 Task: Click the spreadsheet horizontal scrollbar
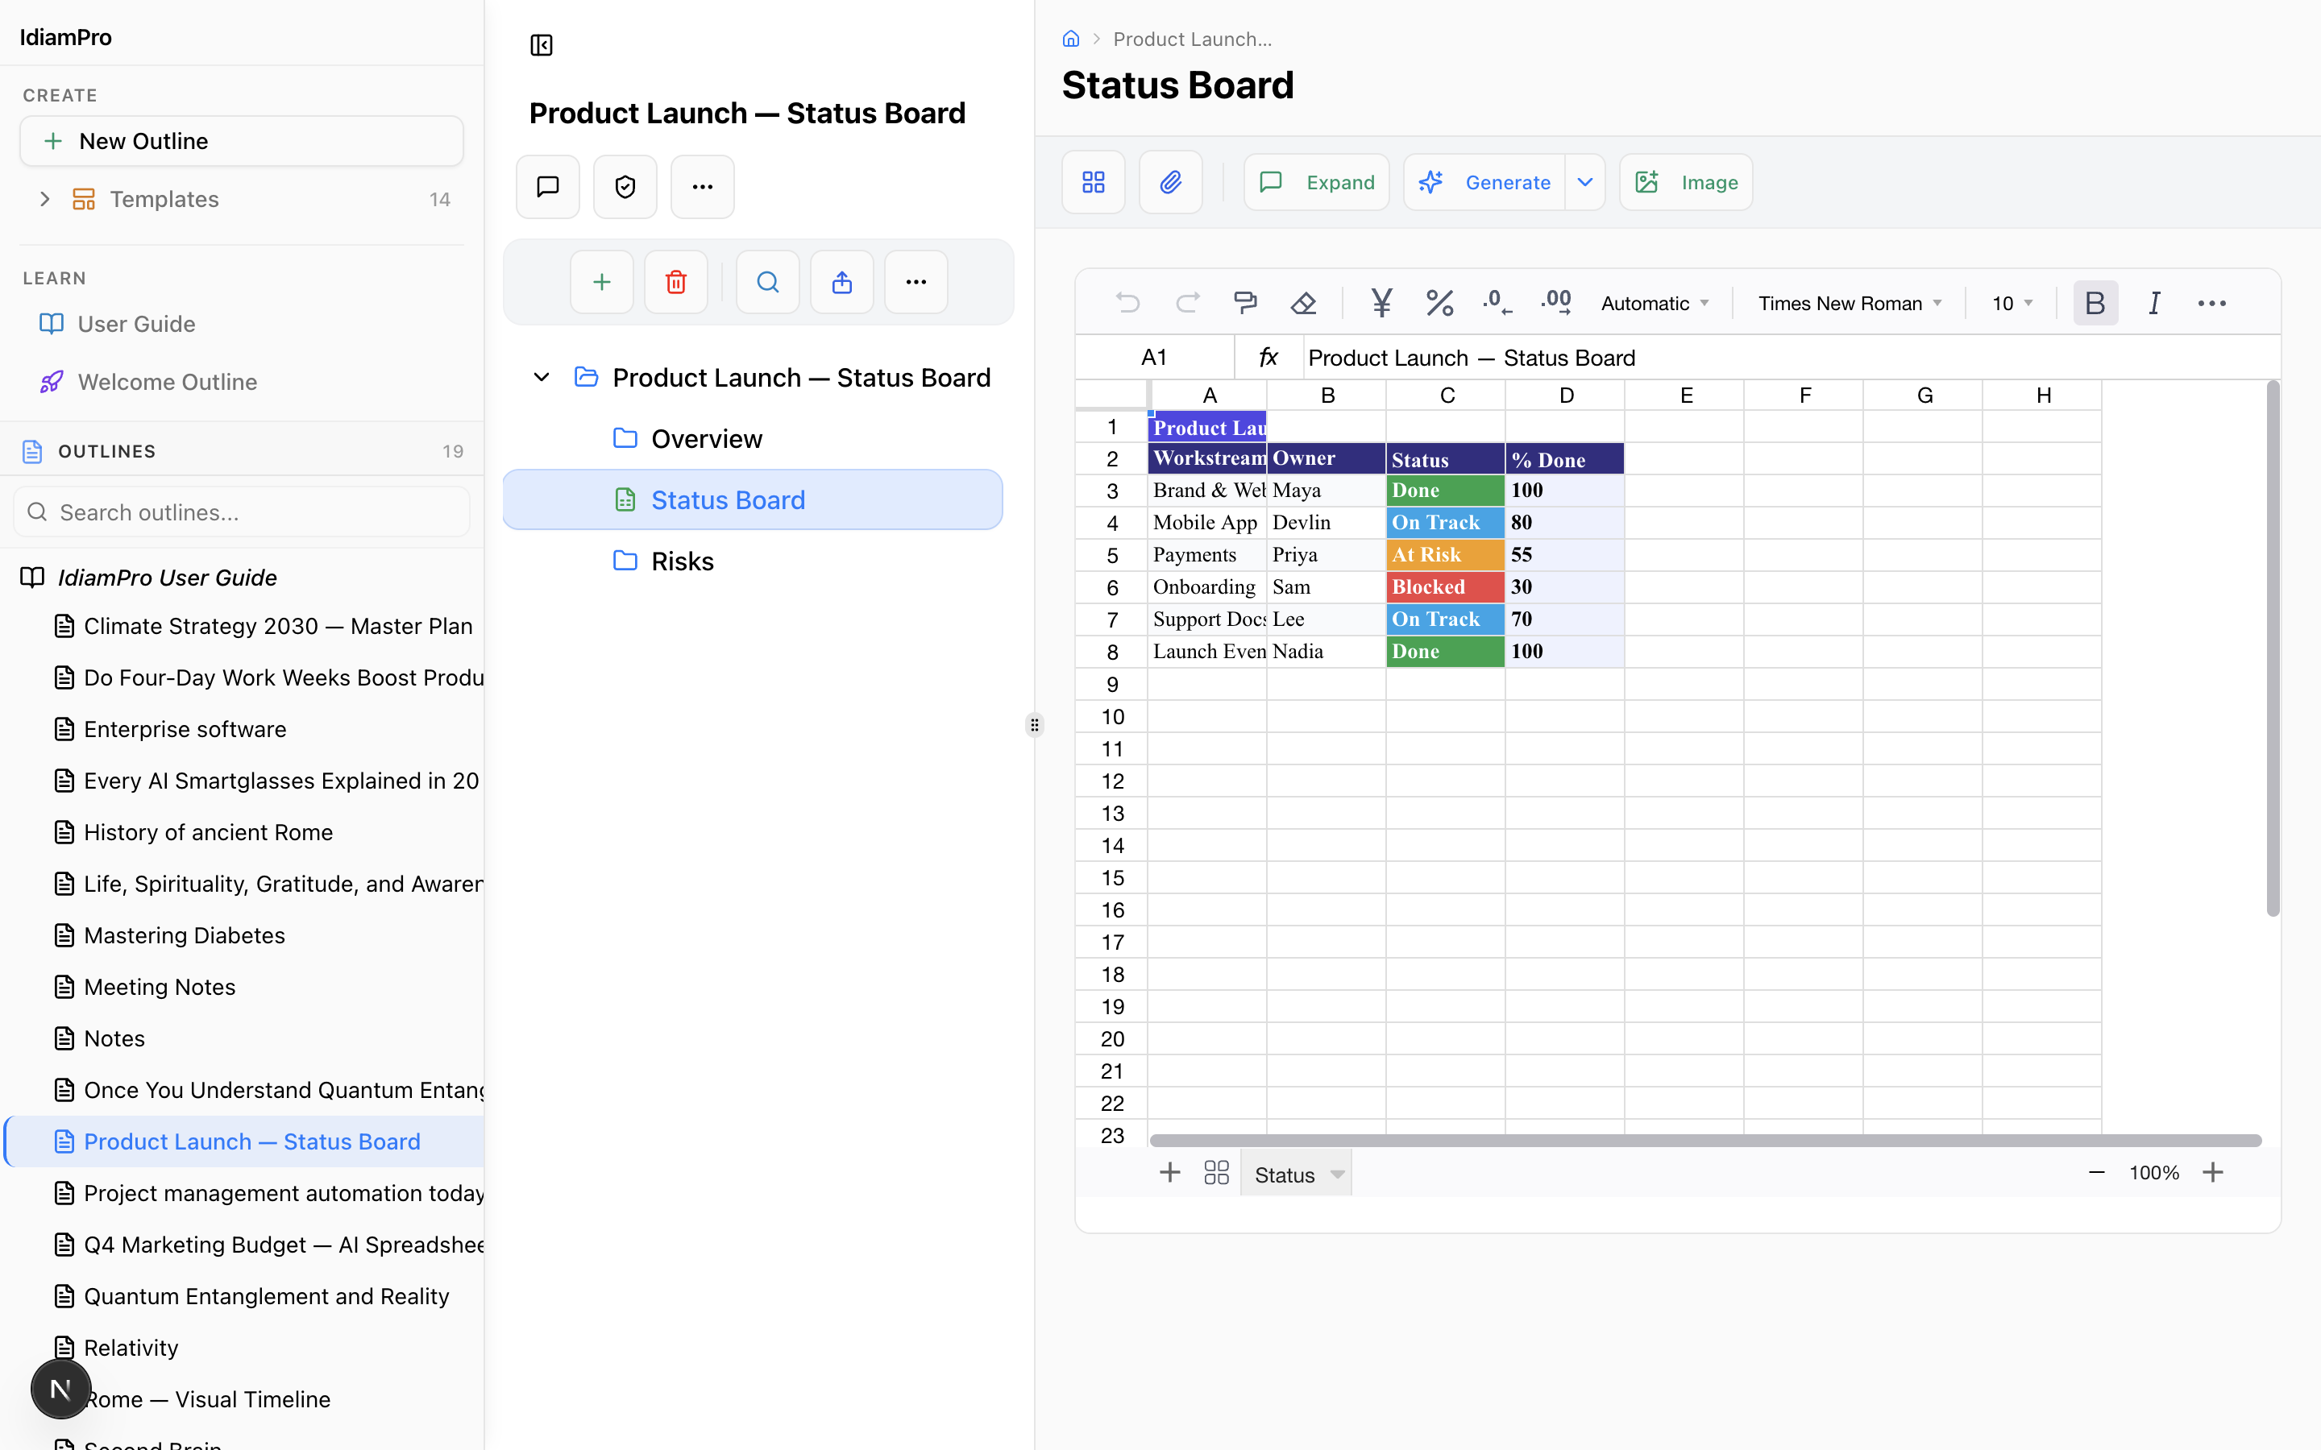1705,1140
